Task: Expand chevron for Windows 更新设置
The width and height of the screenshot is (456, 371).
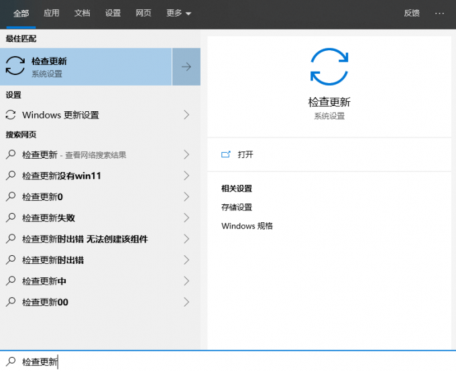Action: [x=186, y=115]
